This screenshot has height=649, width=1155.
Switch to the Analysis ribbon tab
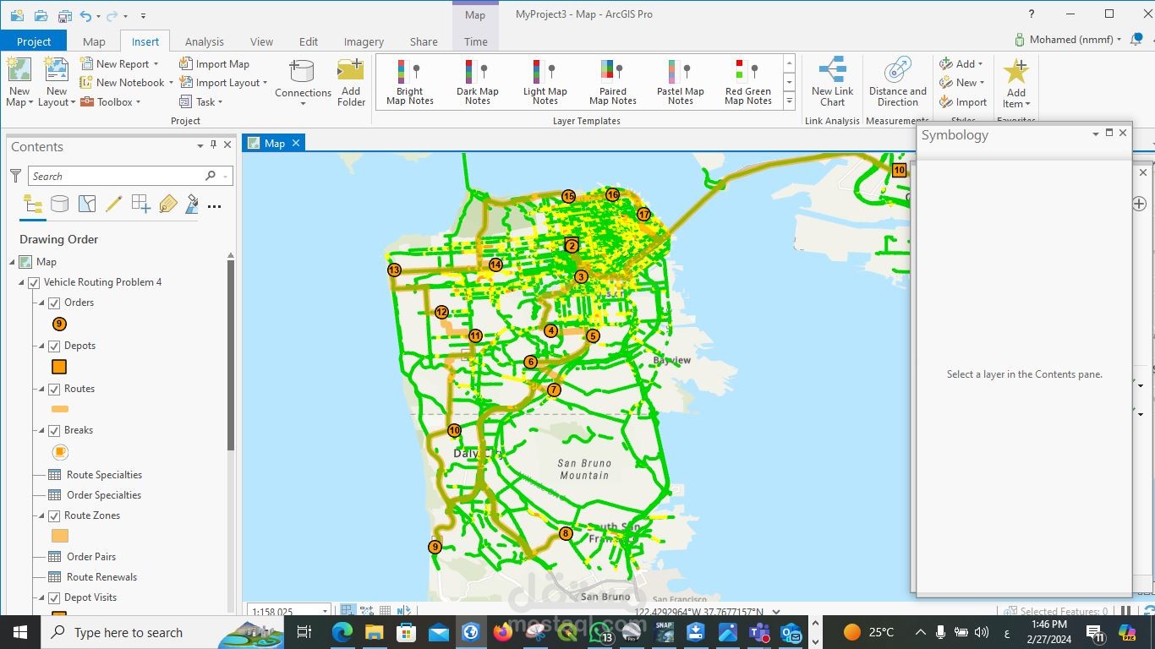coord(205,41)
